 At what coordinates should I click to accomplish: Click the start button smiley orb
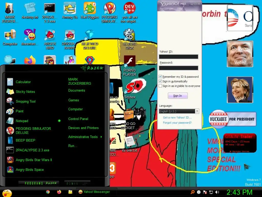7,193
